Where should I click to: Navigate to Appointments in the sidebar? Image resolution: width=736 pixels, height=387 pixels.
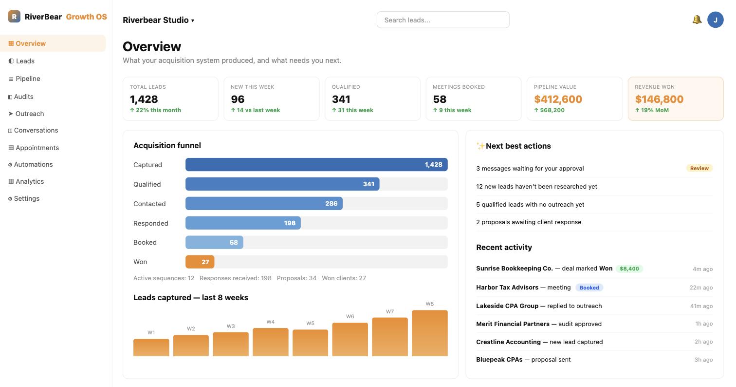53,148
